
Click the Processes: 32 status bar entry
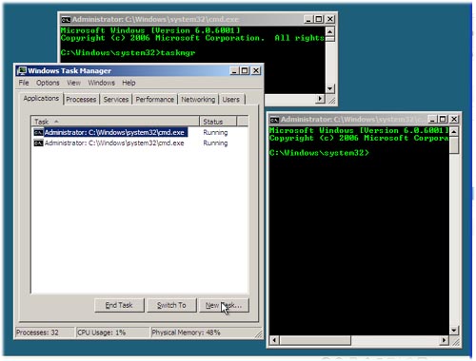pos(45,332)
